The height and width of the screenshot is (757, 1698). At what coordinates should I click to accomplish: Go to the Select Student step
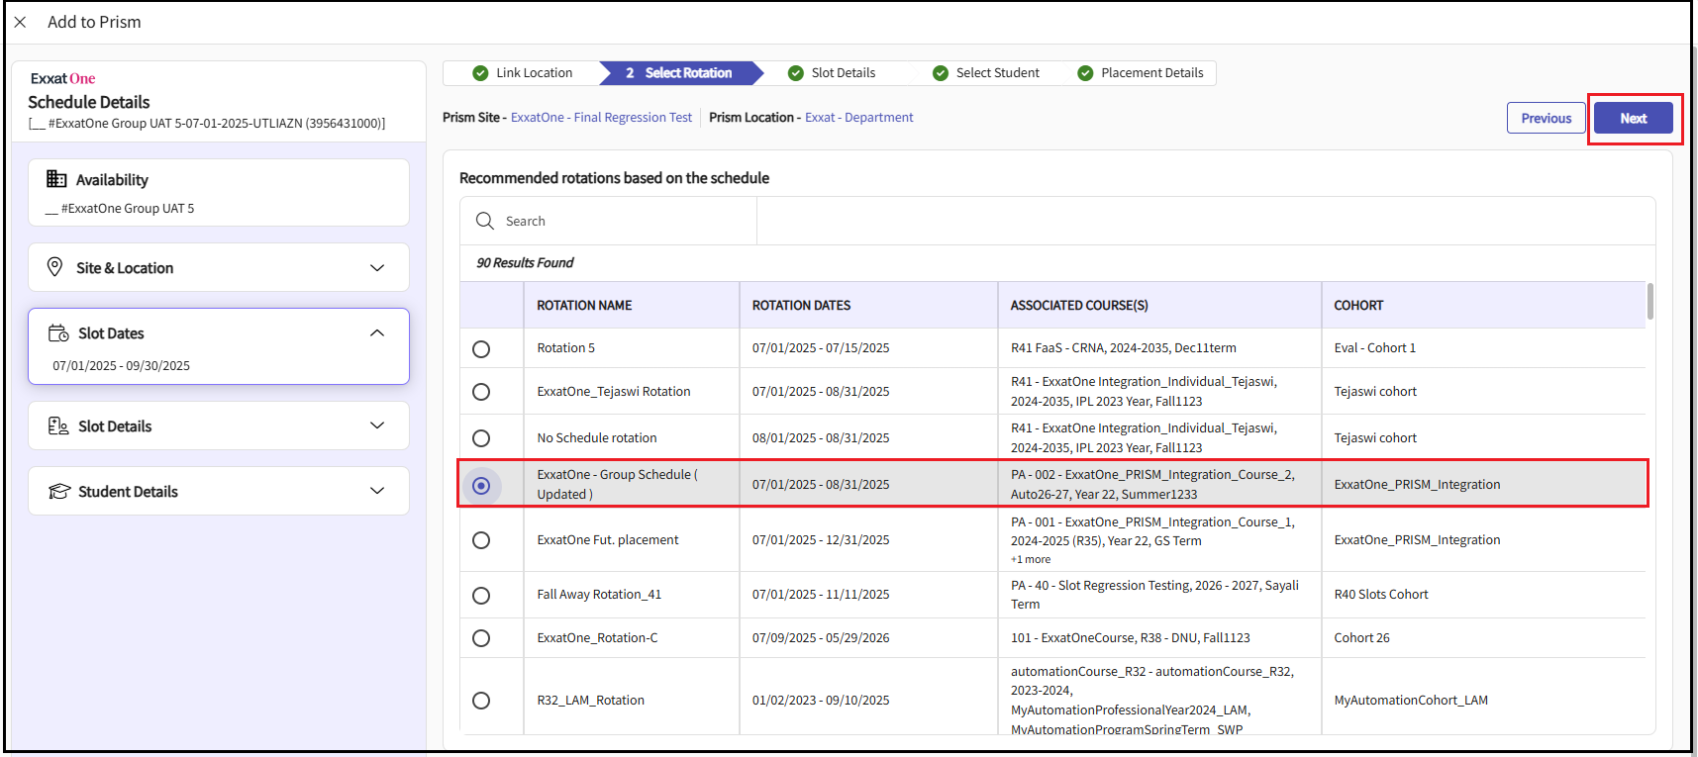point(997,73)
